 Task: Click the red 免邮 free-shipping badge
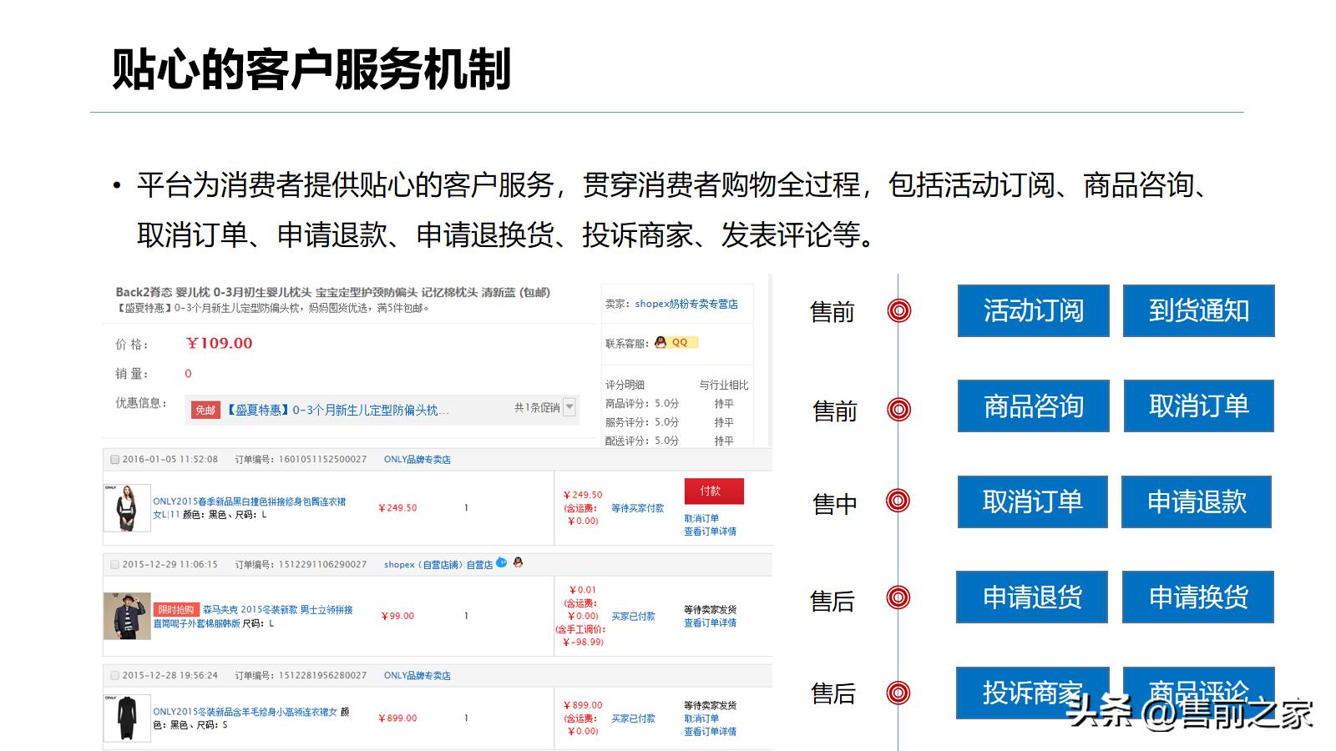208,408
